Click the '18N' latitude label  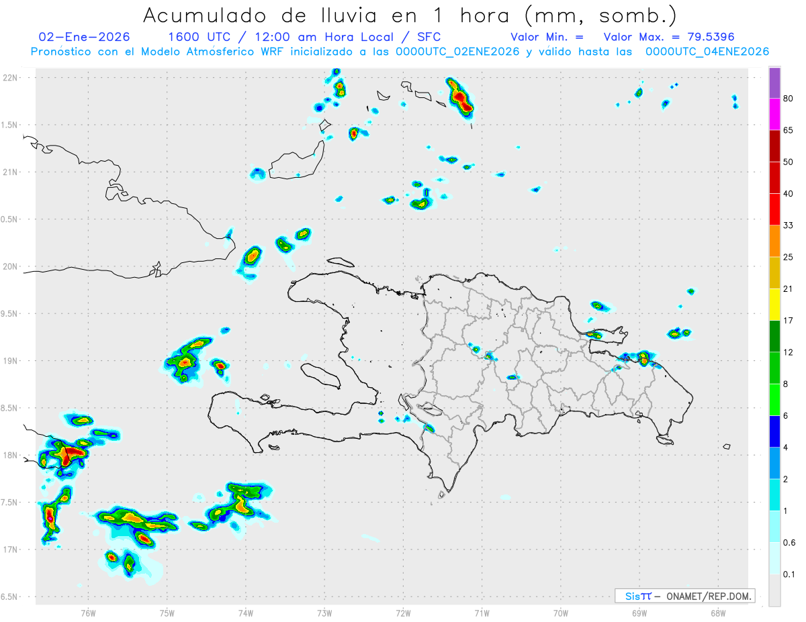[x=11, y=456]
